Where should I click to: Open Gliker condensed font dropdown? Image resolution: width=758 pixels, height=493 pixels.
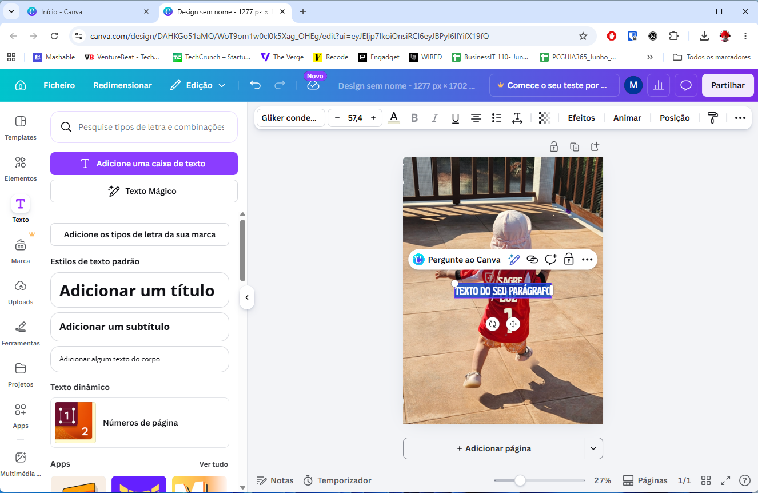pyautogui.click(x=290, y=118)
